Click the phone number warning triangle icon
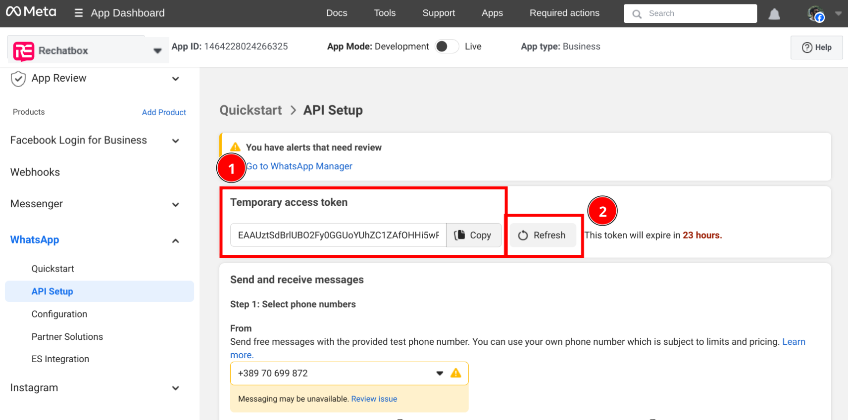Screen dimensions: 848x420 point(456,373)
